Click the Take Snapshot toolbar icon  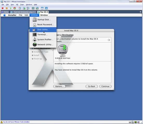coord(20,8)
